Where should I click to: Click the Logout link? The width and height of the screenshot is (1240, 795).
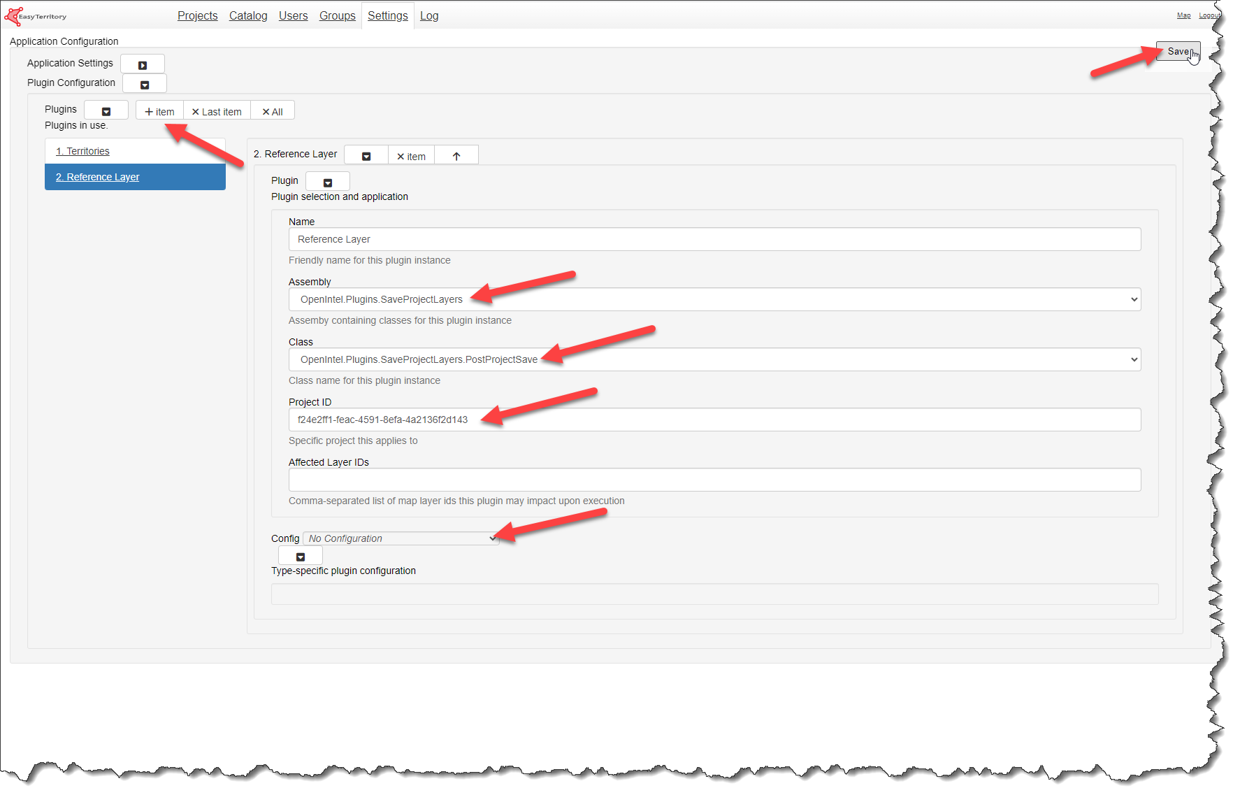click(1209, 15)
